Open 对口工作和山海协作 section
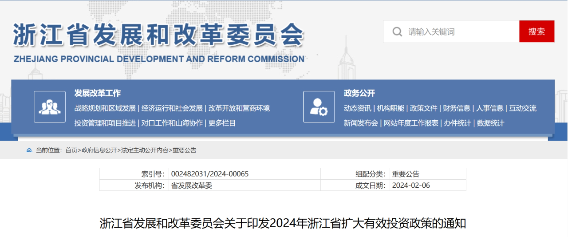This screenshot has height=237, width=568. point(172,123)
